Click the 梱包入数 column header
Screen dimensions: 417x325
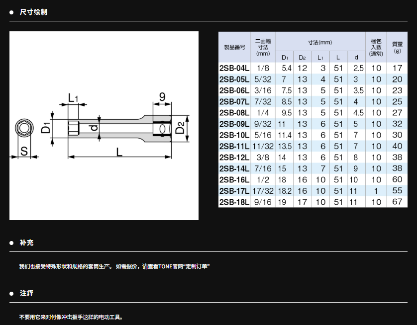click(376, 47)
